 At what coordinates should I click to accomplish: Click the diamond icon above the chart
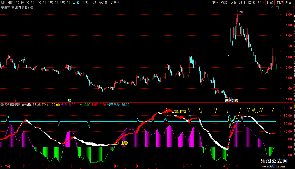click(273, 8)
